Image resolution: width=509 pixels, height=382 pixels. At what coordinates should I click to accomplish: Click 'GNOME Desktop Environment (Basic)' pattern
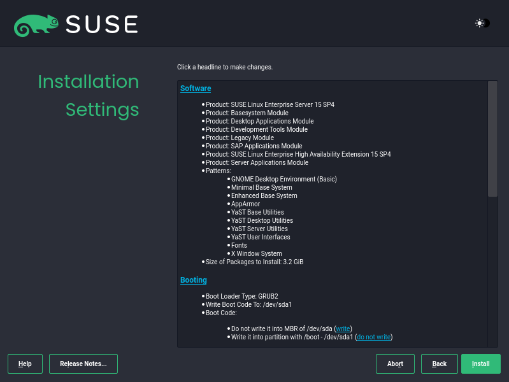283,179
